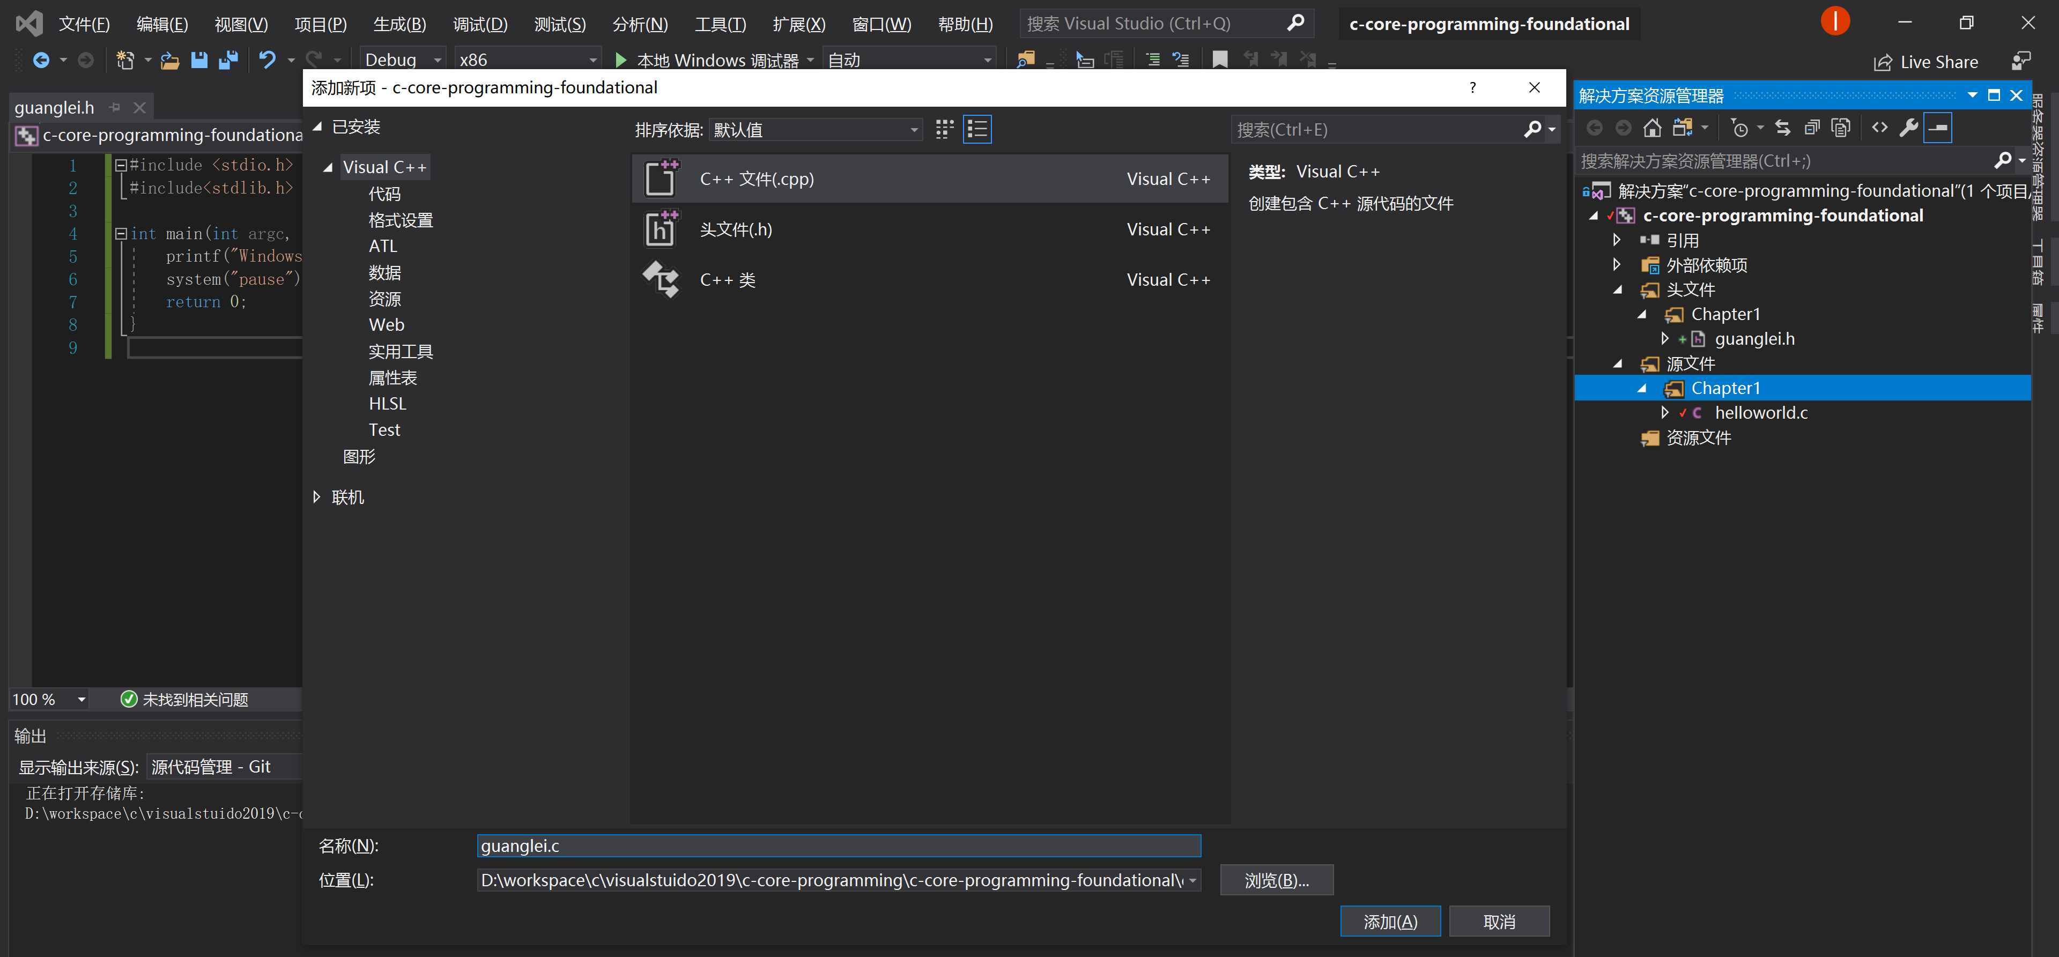This screenshot has height=957, width=2059.
Task: Click Collapse All icon in Solution Explorer
Action: (x=1812, y=128)
